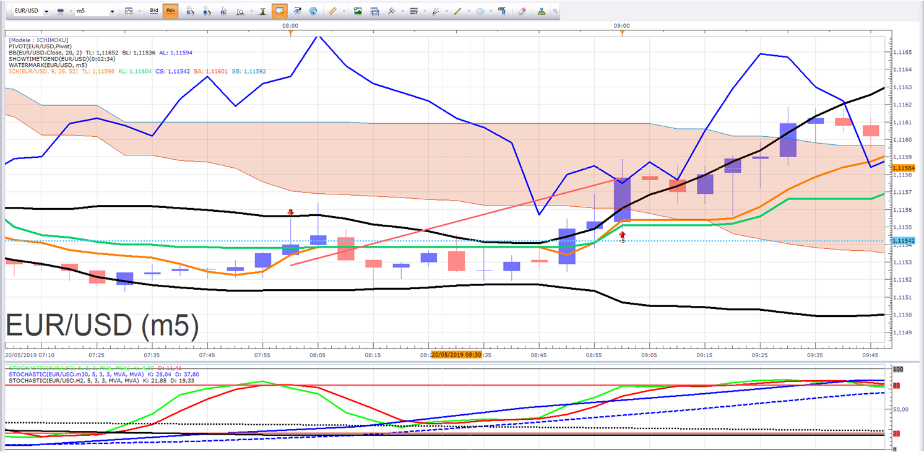The image size is (924, 452).
Task: Expand the fan lines options arrow
Action: pyautogui.click(x=446, y=11)
